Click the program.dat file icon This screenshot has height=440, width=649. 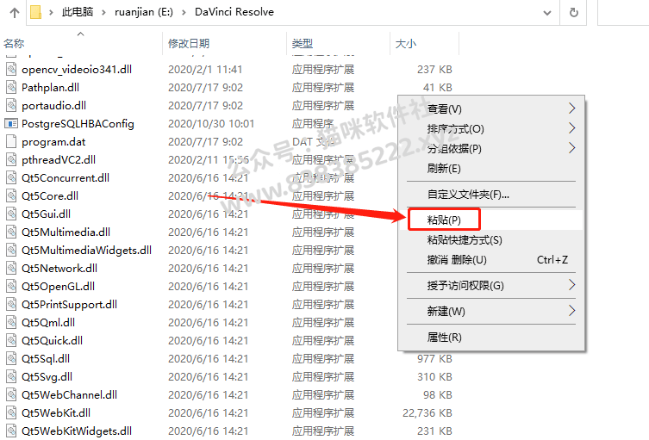(11, 141)
